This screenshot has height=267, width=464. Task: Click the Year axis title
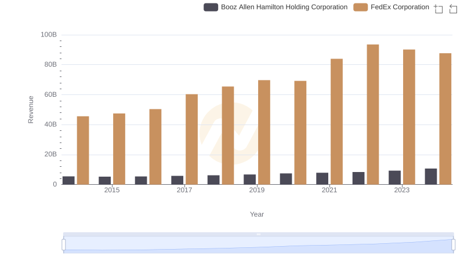coord(257,214)
